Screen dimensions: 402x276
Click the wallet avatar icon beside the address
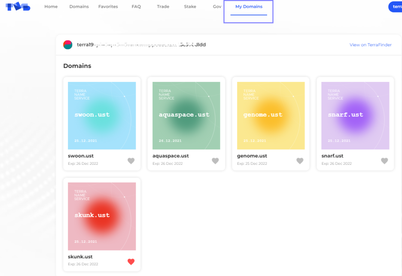pyautogui.click(x=68, y=45)
